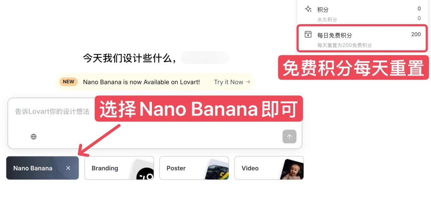The width and height of the screenshot is (431, 201).
Task: Click the sparkle icon next to 积分
Action: click(308, 9)
